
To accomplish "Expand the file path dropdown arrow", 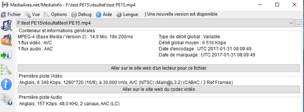I will click(x=291, y=23).
